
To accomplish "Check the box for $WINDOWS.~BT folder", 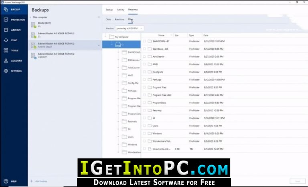I will tap(144, 41).
